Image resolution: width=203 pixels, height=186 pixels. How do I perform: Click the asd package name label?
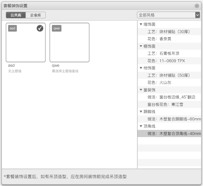(x=11, y=65)
